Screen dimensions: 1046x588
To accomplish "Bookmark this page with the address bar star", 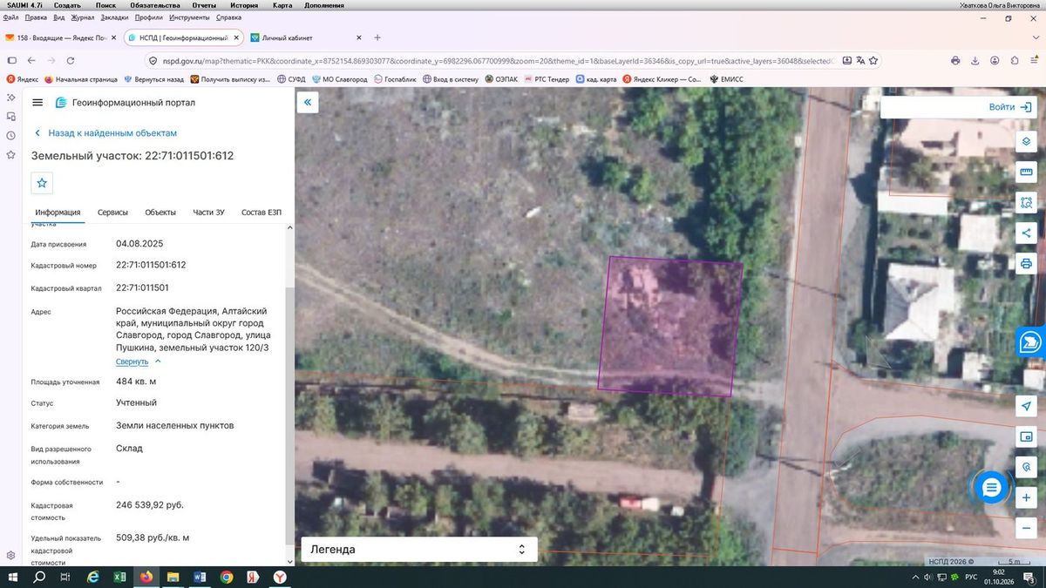I will pos(873,61).
